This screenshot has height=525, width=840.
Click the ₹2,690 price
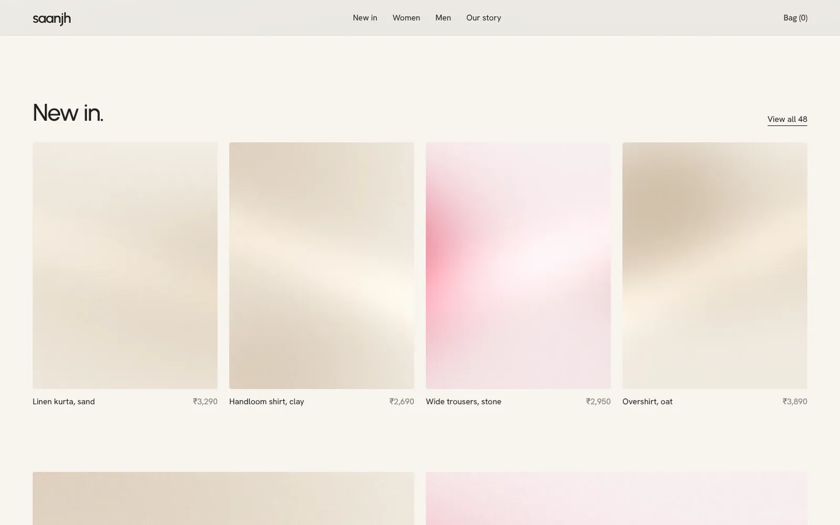click(402, 402)
